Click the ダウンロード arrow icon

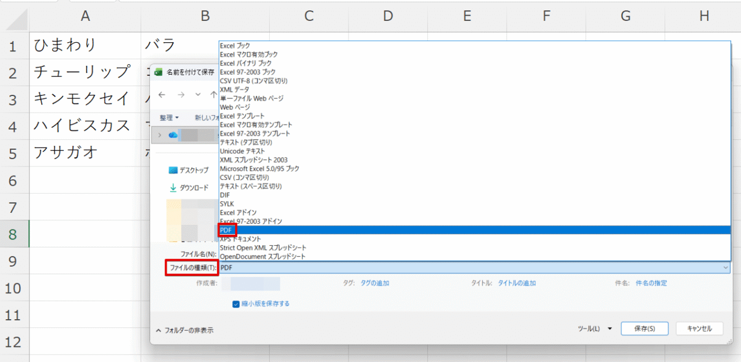click(x=173, y=188)
